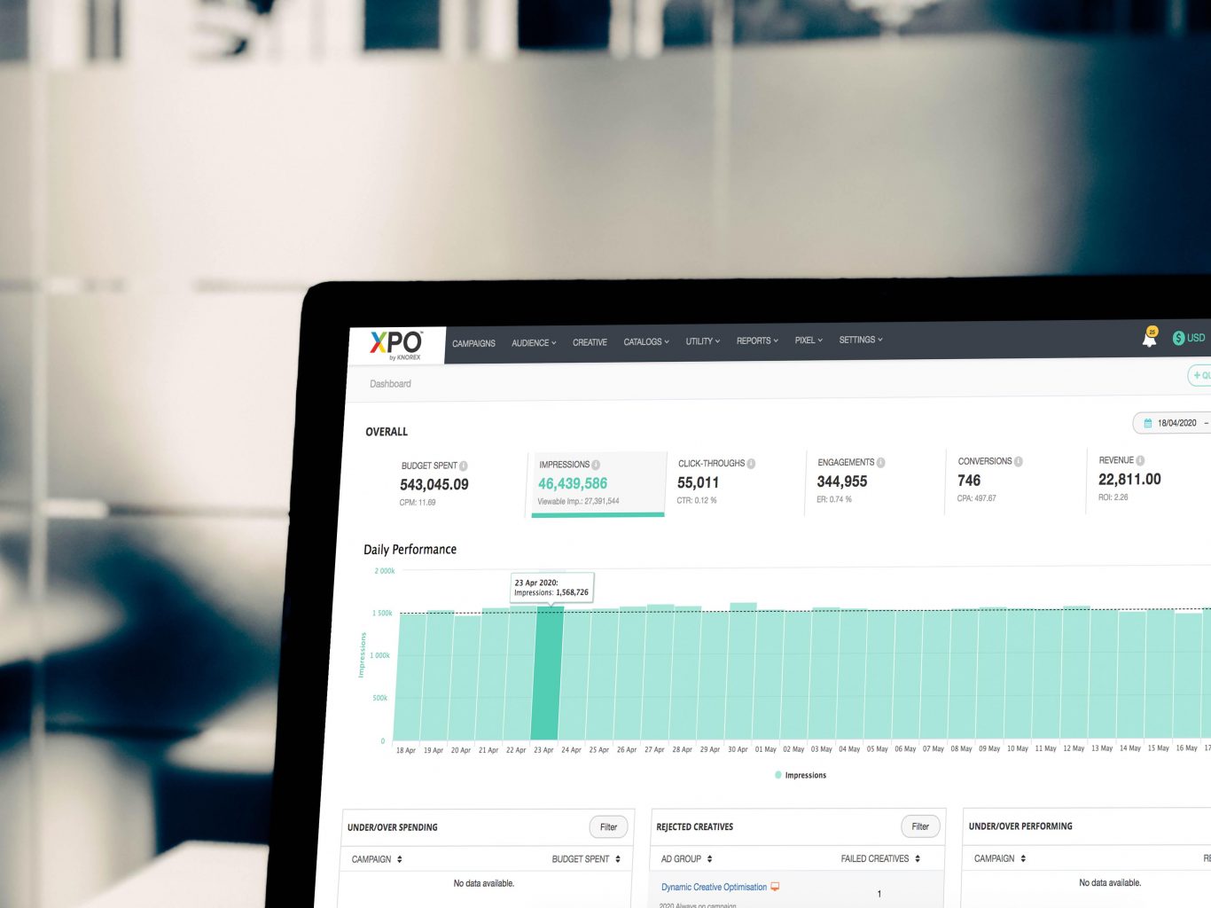
Task: Click the XPO by Knorex logo
Action: pos(398,344)
